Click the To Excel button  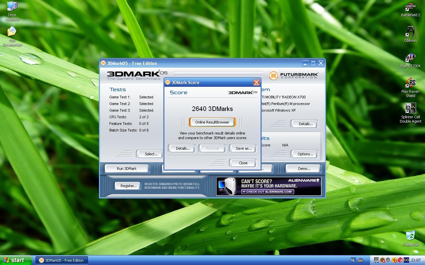[212, 148]
